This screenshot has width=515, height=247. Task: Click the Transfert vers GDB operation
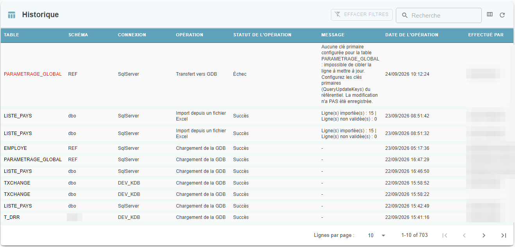point(197,74)
